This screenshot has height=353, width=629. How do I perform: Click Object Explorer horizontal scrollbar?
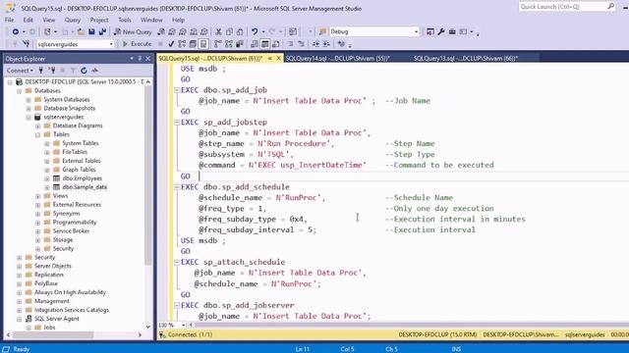(53, 334)
